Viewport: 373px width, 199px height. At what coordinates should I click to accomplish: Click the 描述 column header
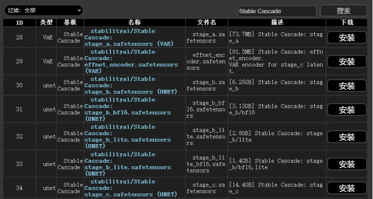pyautogui.click(x=277, y=23)
